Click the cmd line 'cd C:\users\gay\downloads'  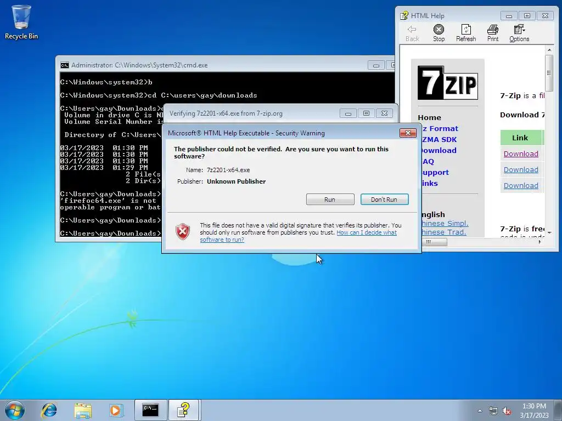(202, 95)
